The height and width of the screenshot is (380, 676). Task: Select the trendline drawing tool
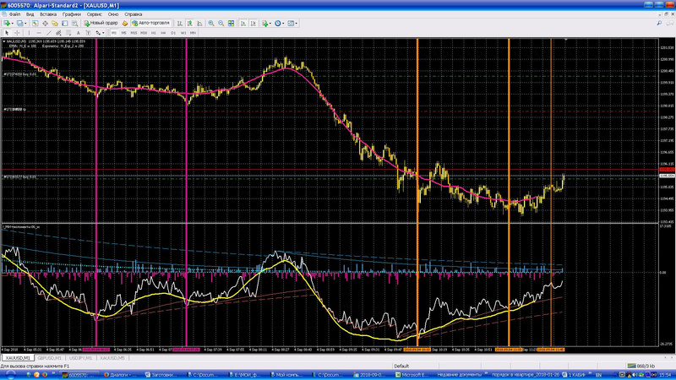49,32
